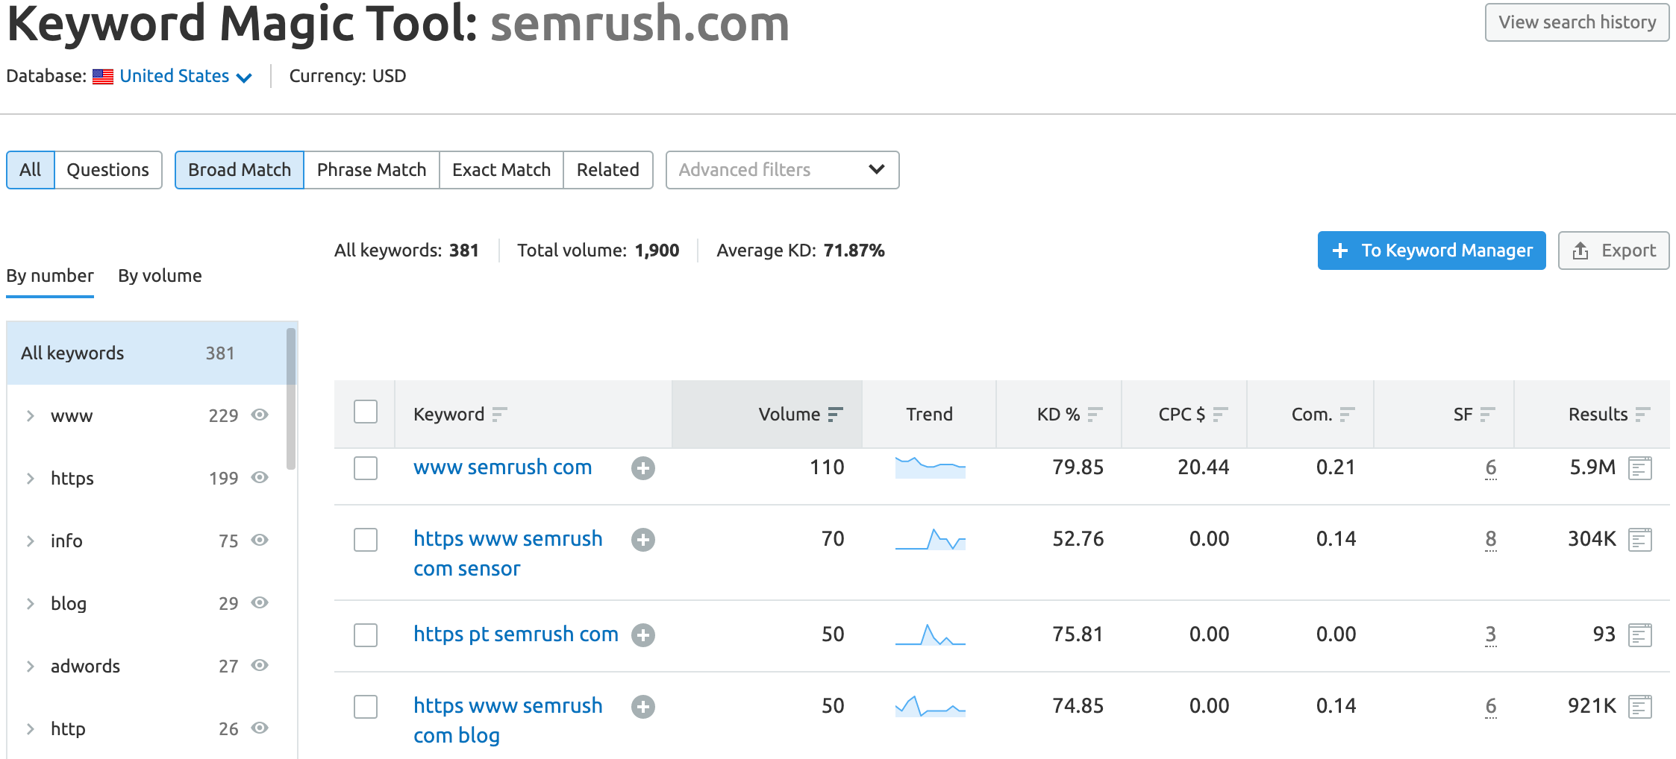Sort by Com. column sort icon
1676x759 pixels.
(1347, 415)
